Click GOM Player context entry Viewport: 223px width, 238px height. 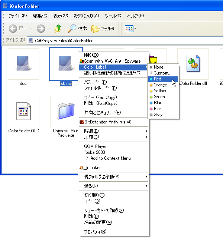114,146
